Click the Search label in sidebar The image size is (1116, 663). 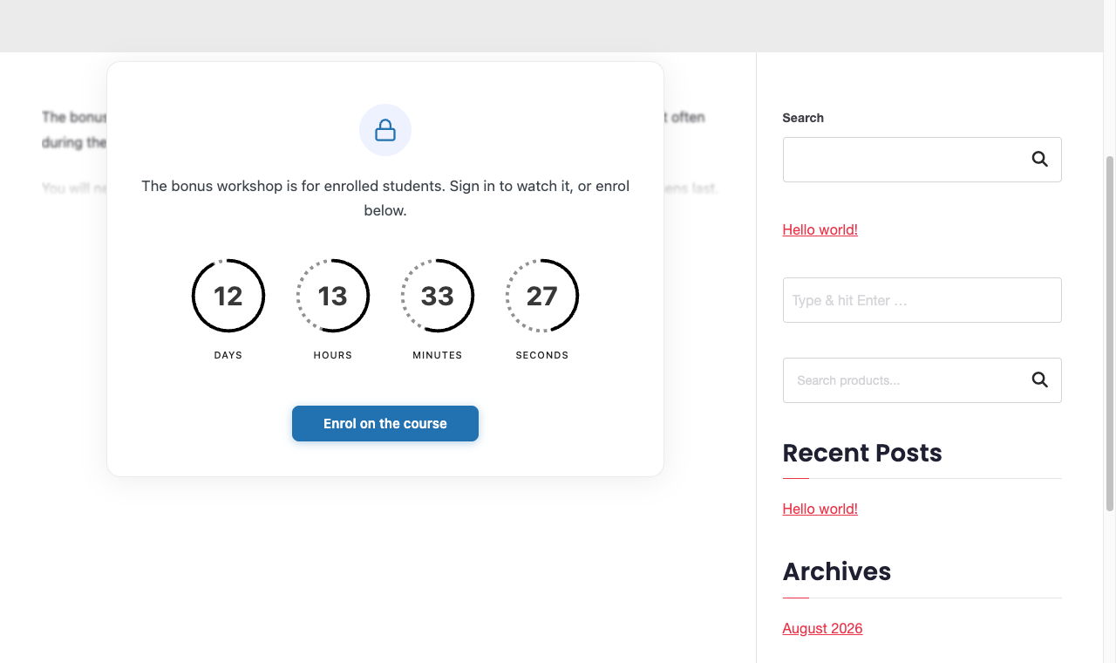click(x=803, y=118)
